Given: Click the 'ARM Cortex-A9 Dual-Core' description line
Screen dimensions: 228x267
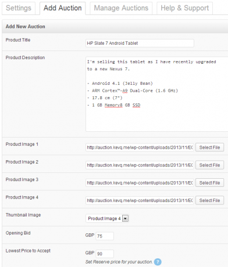Looking at the screenshot, I should [x=133, y=91].
